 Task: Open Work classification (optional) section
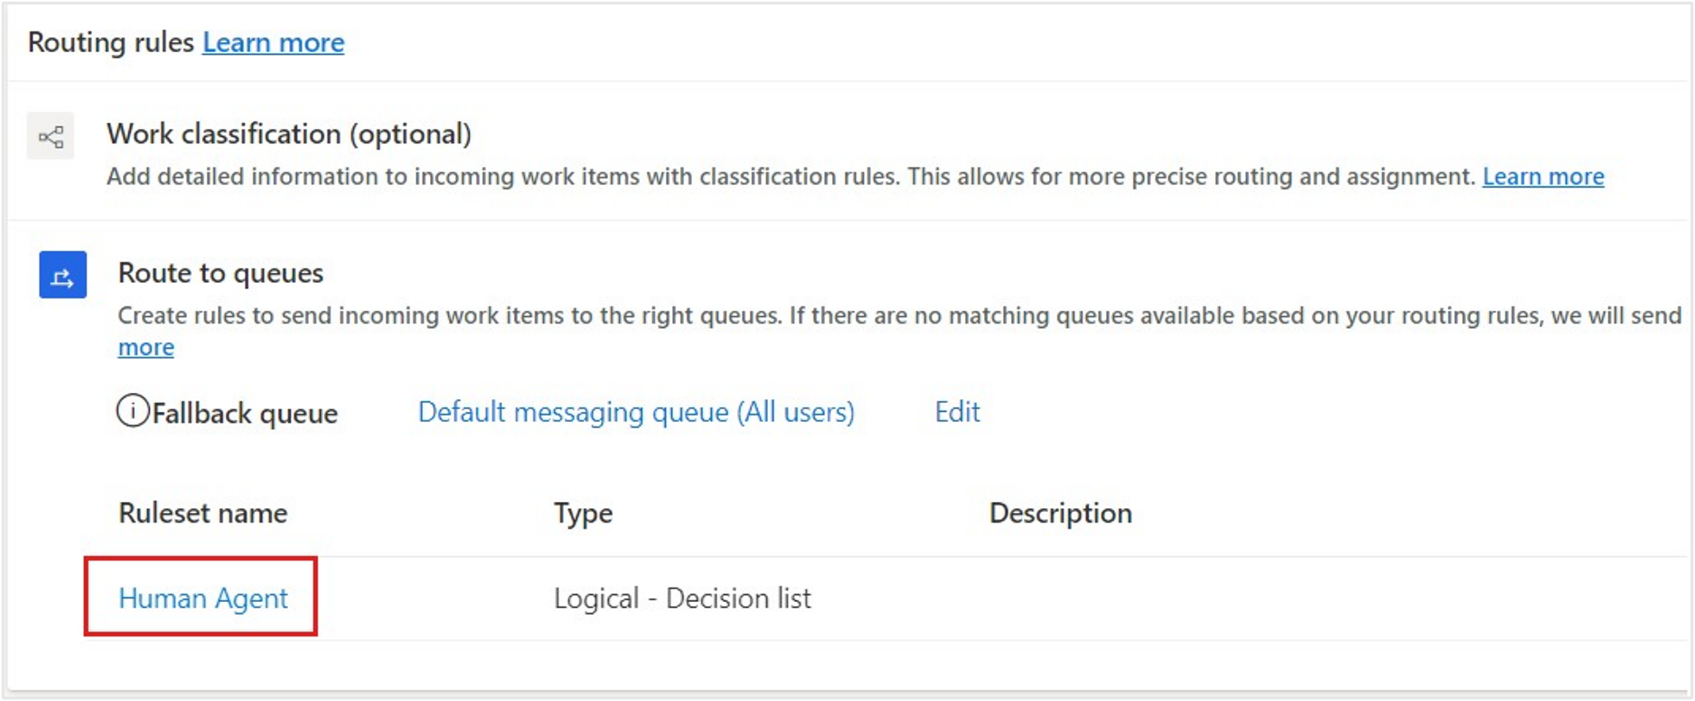[289, 134]
